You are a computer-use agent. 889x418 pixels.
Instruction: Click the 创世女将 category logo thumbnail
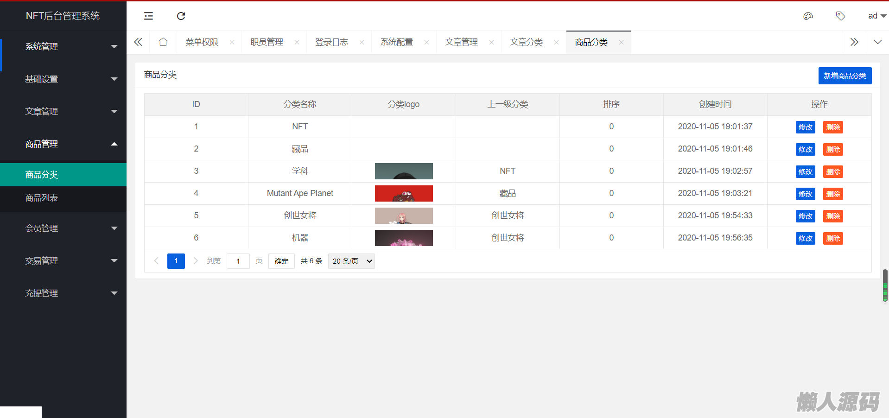point(404,216)
